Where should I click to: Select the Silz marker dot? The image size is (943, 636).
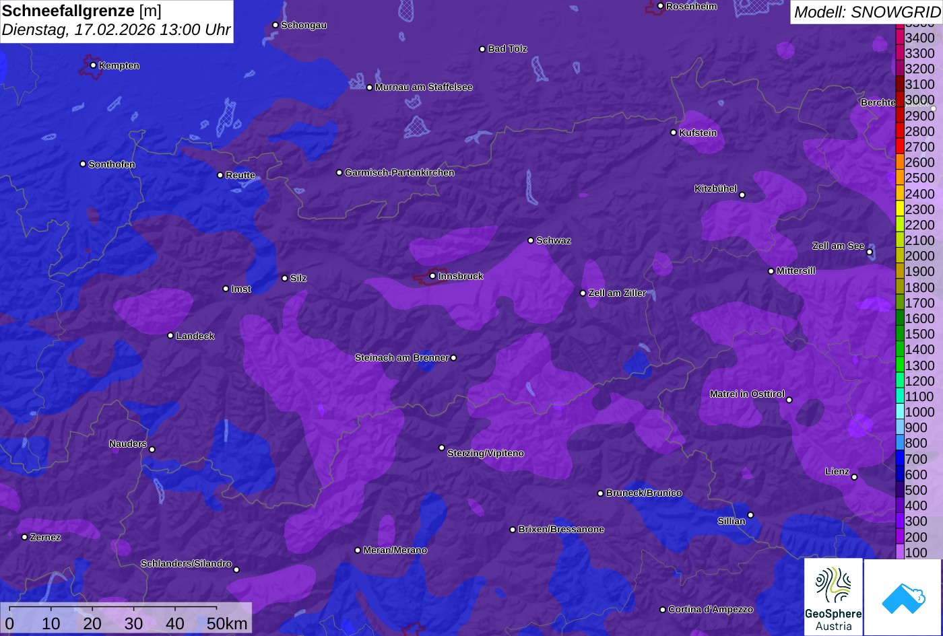[x=285, y=278]
